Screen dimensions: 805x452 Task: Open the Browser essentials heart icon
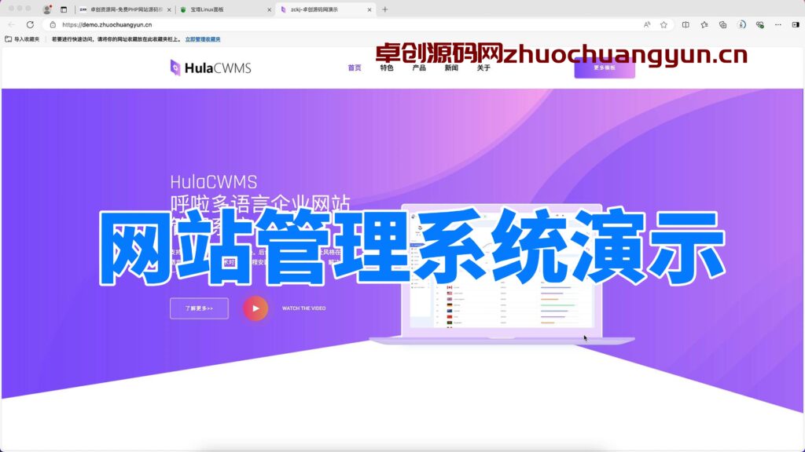pyautogui.click(x=760, y=24)
